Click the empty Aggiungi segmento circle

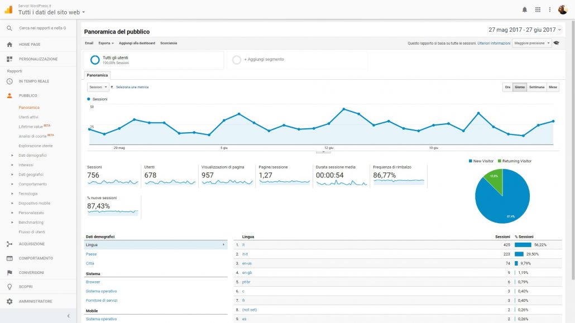tap(237, 60)
